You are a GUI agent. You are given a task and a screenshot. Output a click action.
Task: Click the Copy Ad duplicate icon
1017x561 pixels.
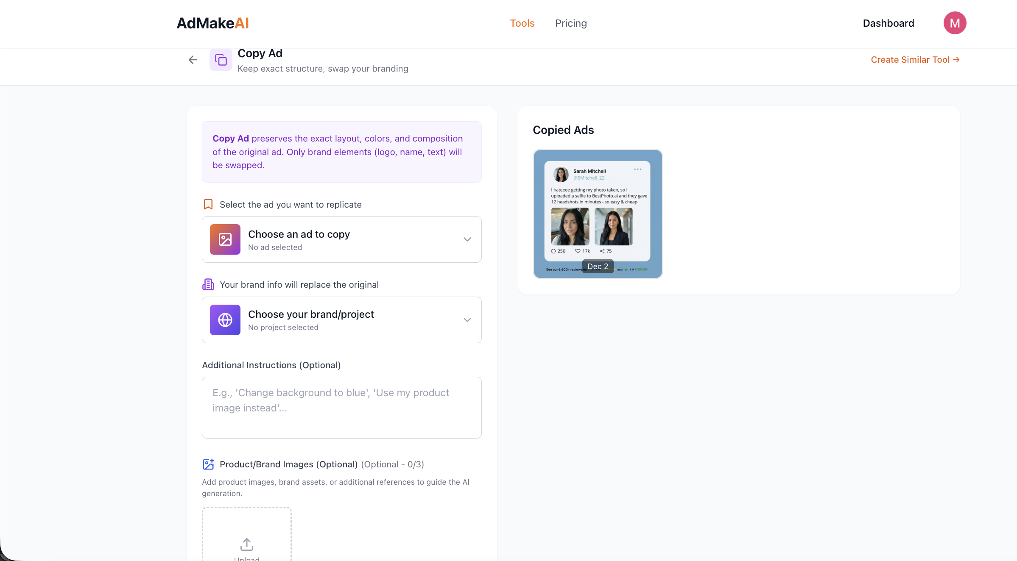point(221,60)
